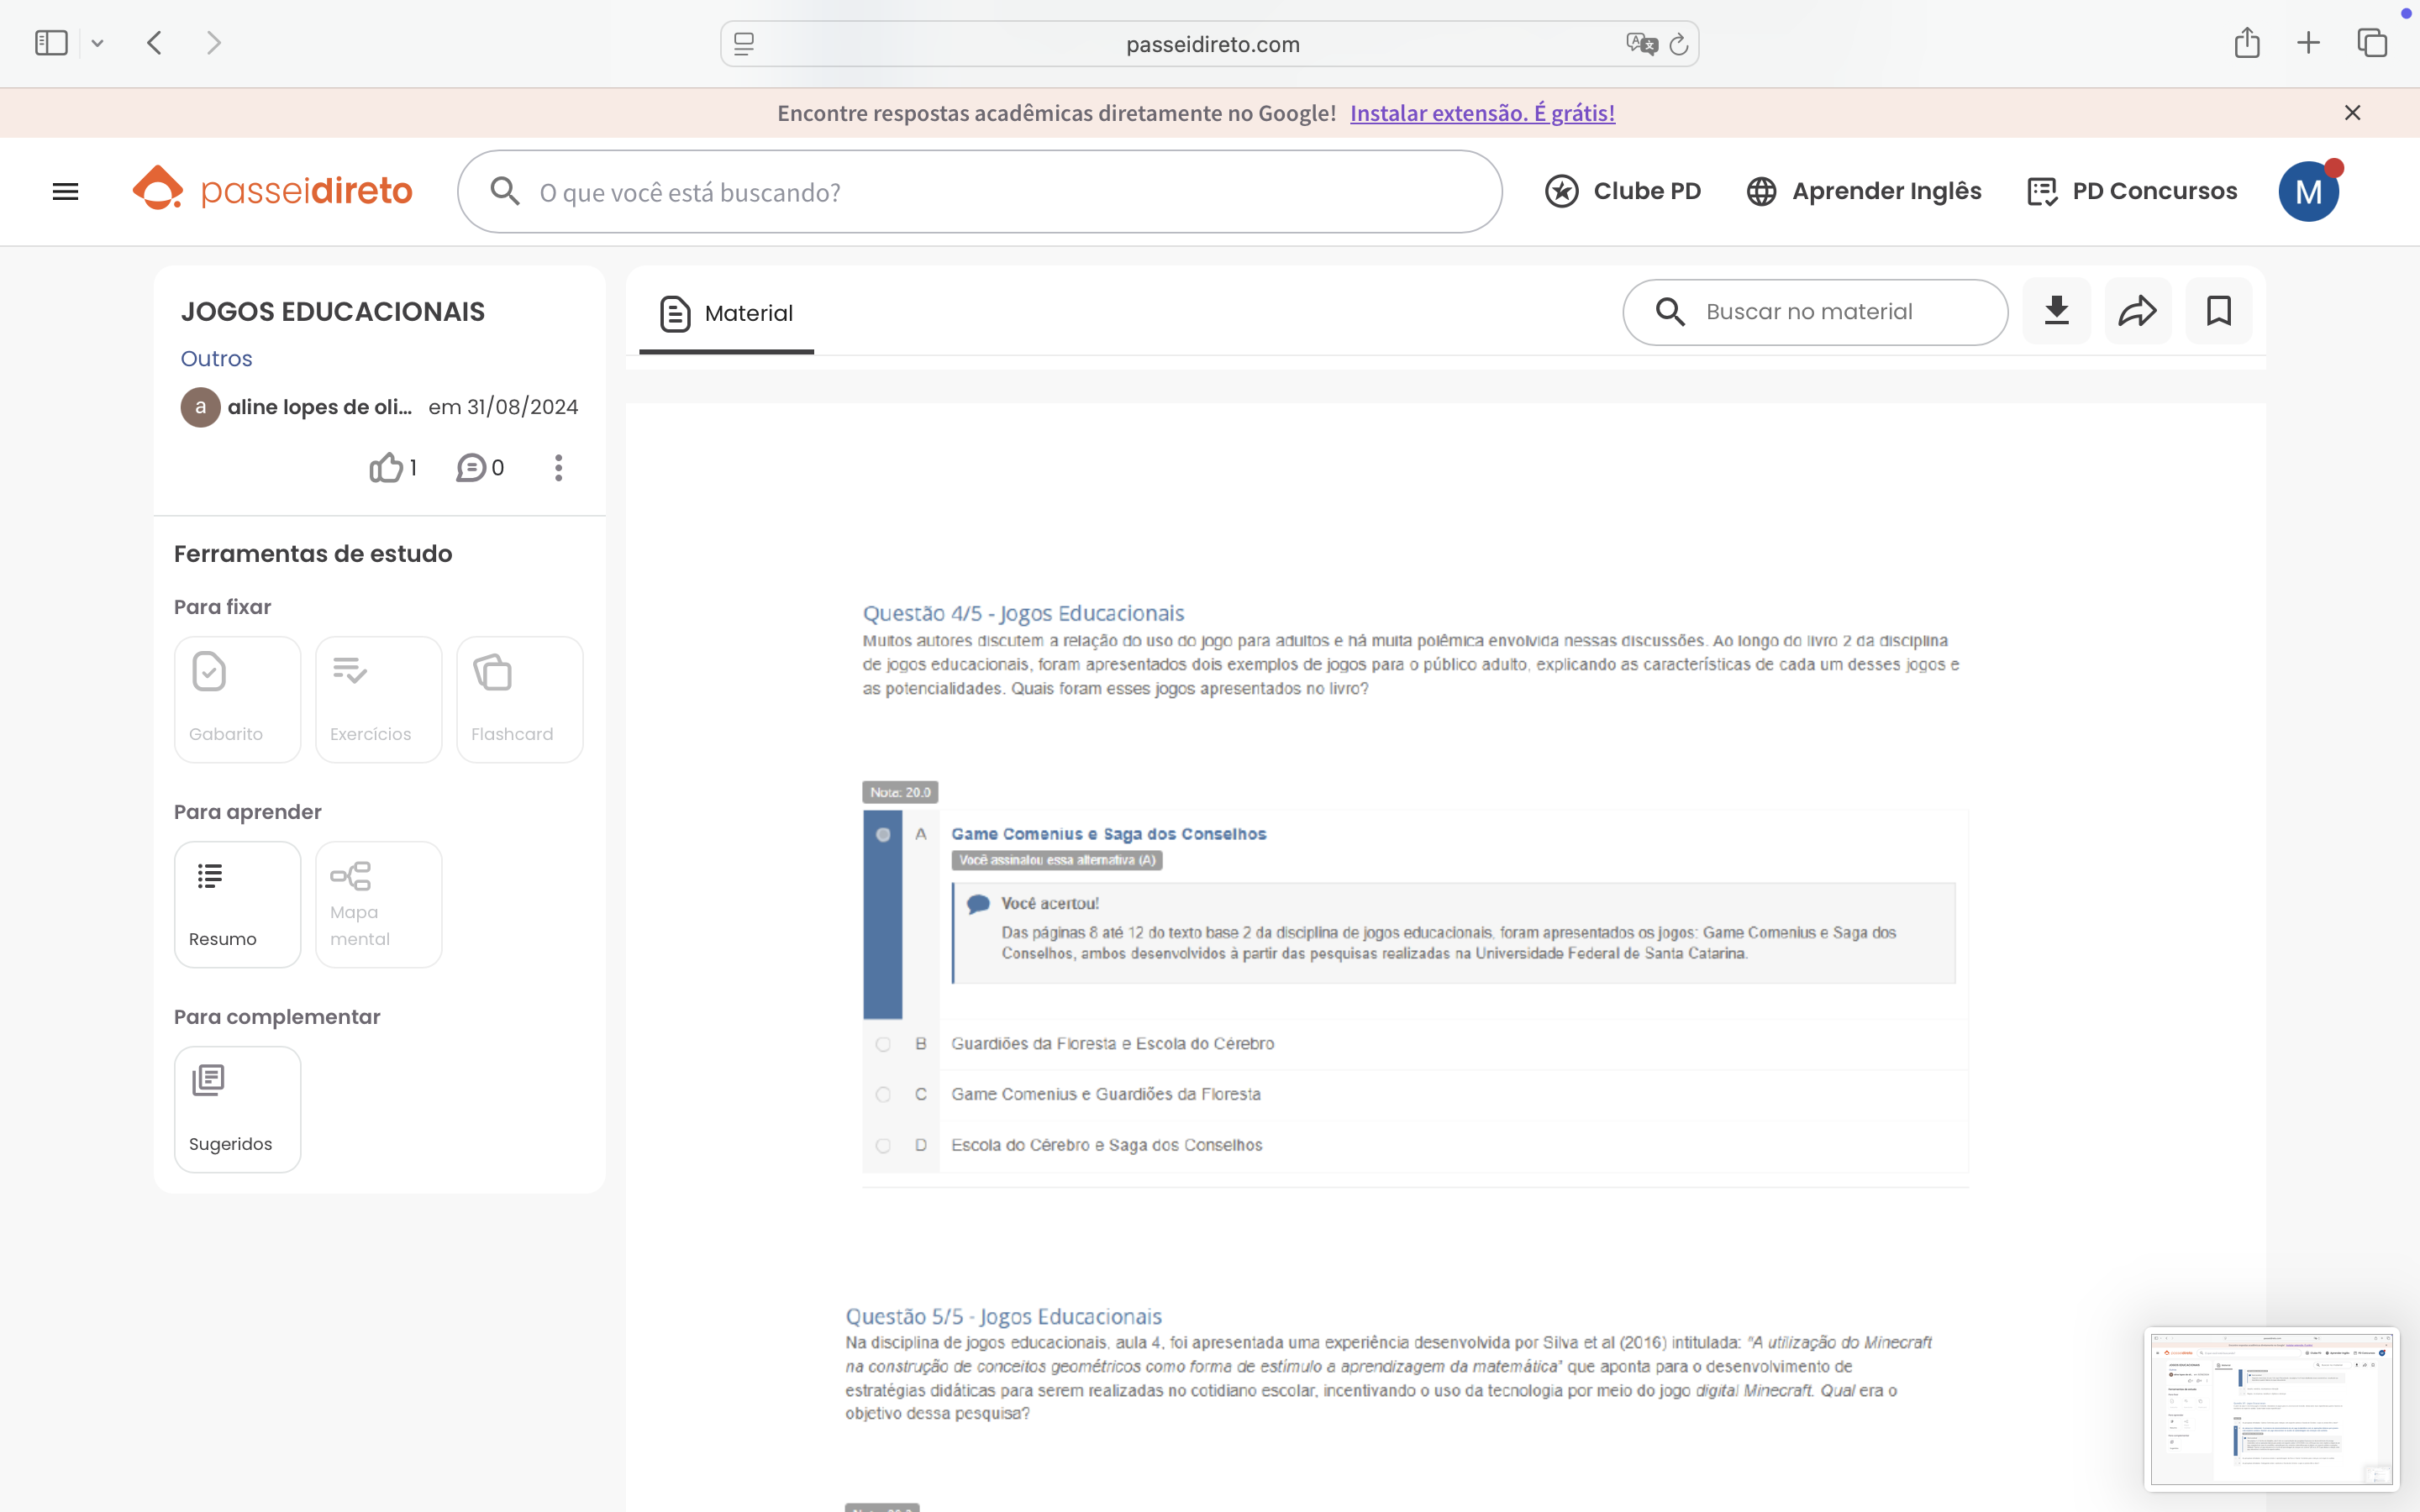The height and width of the screenshot is (1512, 2420).
Task: Open the M profile avatar menu
Action: pos(2307,191)
